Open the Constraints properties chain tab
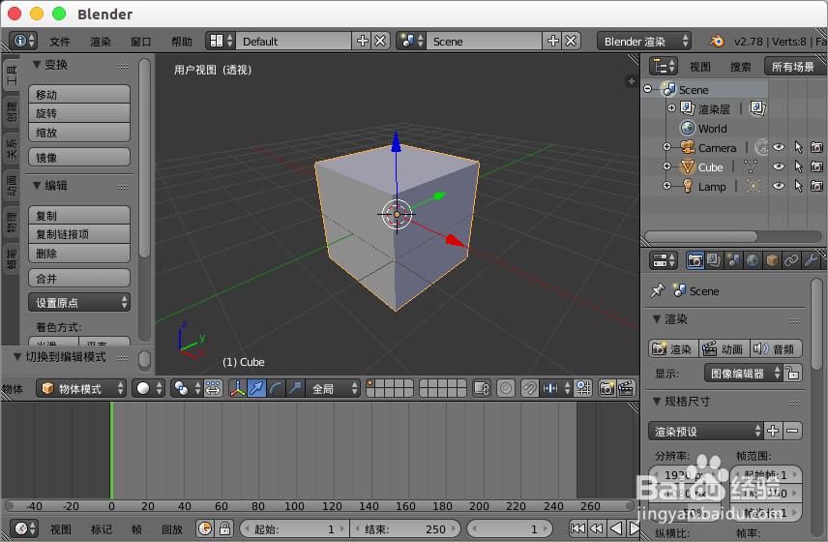Image resolution: width=828 pixels, height=542 pixels. coord(791,260)
